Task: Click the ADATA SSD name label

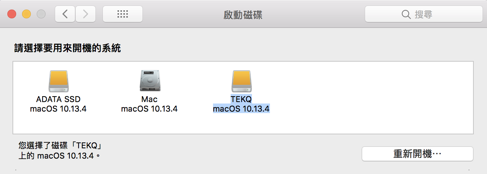Action: coord(58,99)
